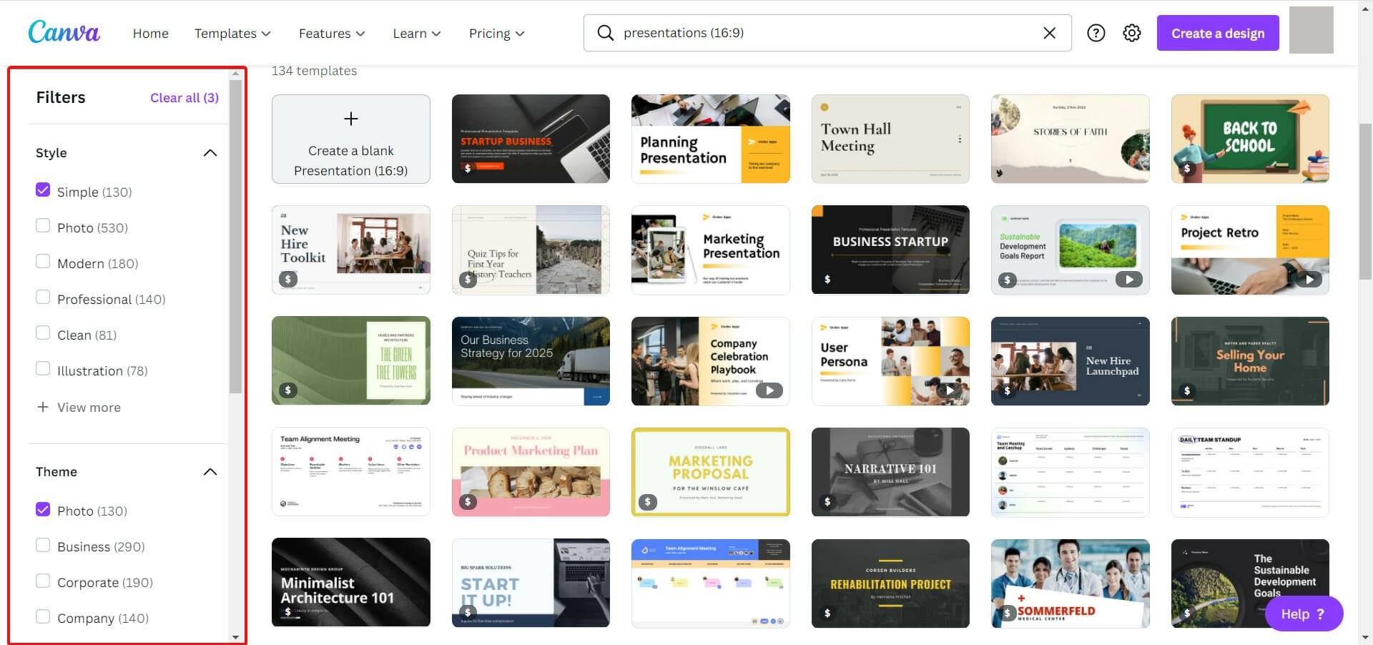Uncheck the Photo (130) theme filter

(43, 509)
